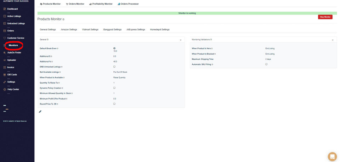The height and width of the screenshot is (162, 340).
Task: Click 'Raise Quantity' value
Action: (119, 78)
